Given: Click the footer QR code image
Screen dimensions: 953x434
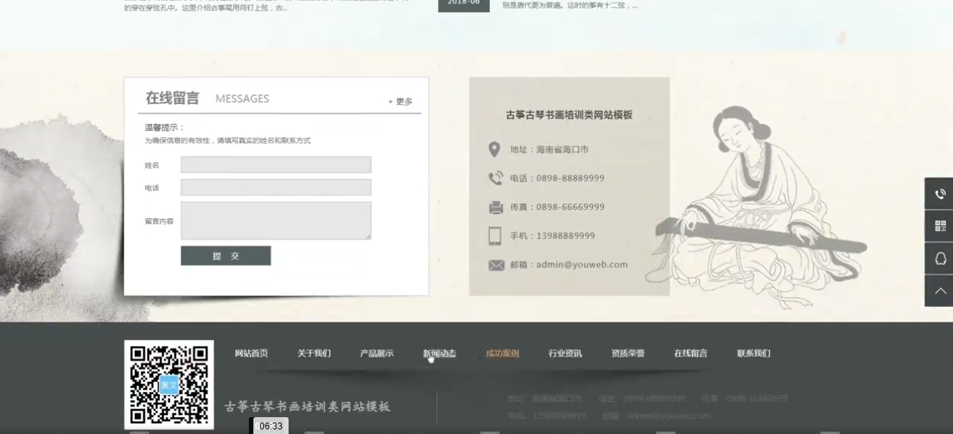Looking at the screenshot, I should click(x=169, y=384).
